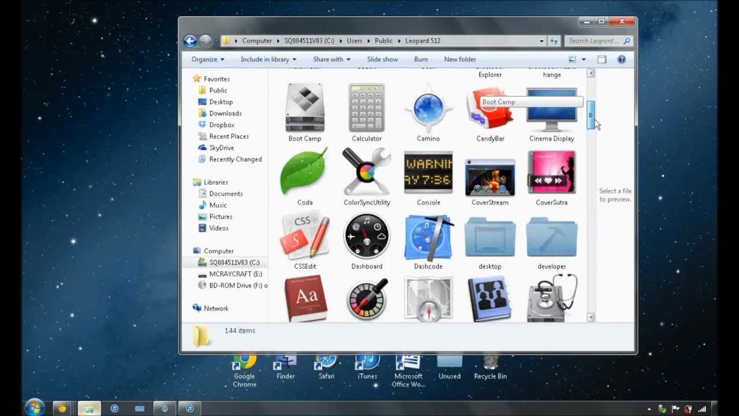
Task: Select the Console icon
Action: point(428,173)
